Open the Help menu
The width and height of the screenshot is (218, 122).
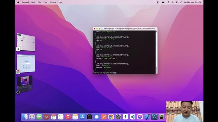coord(60,2)
